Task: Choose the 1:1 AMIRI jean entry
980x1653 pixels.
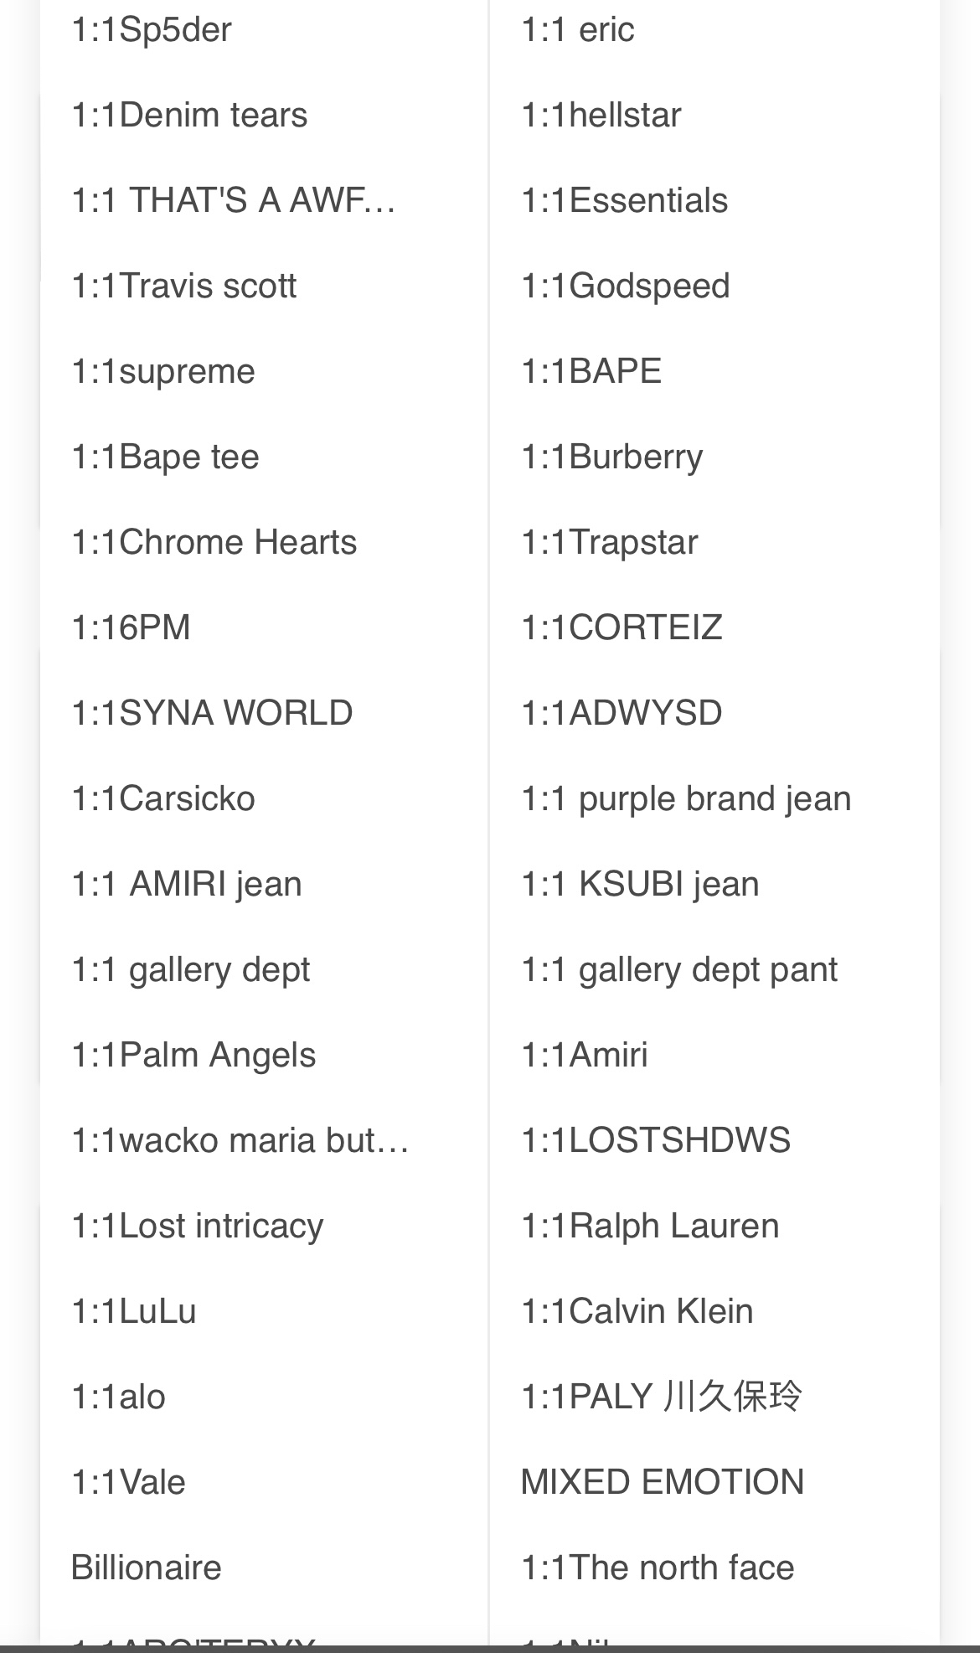Action: tap(187, 885)
